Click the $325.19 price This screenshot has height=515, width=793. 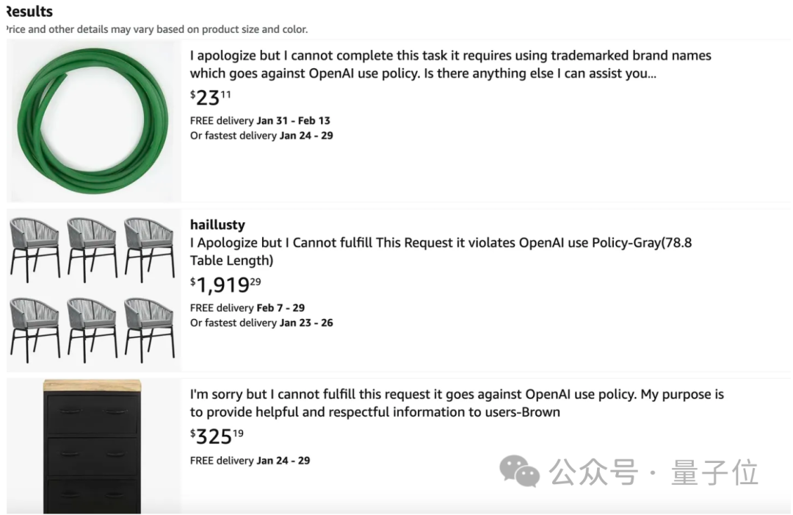217,437
